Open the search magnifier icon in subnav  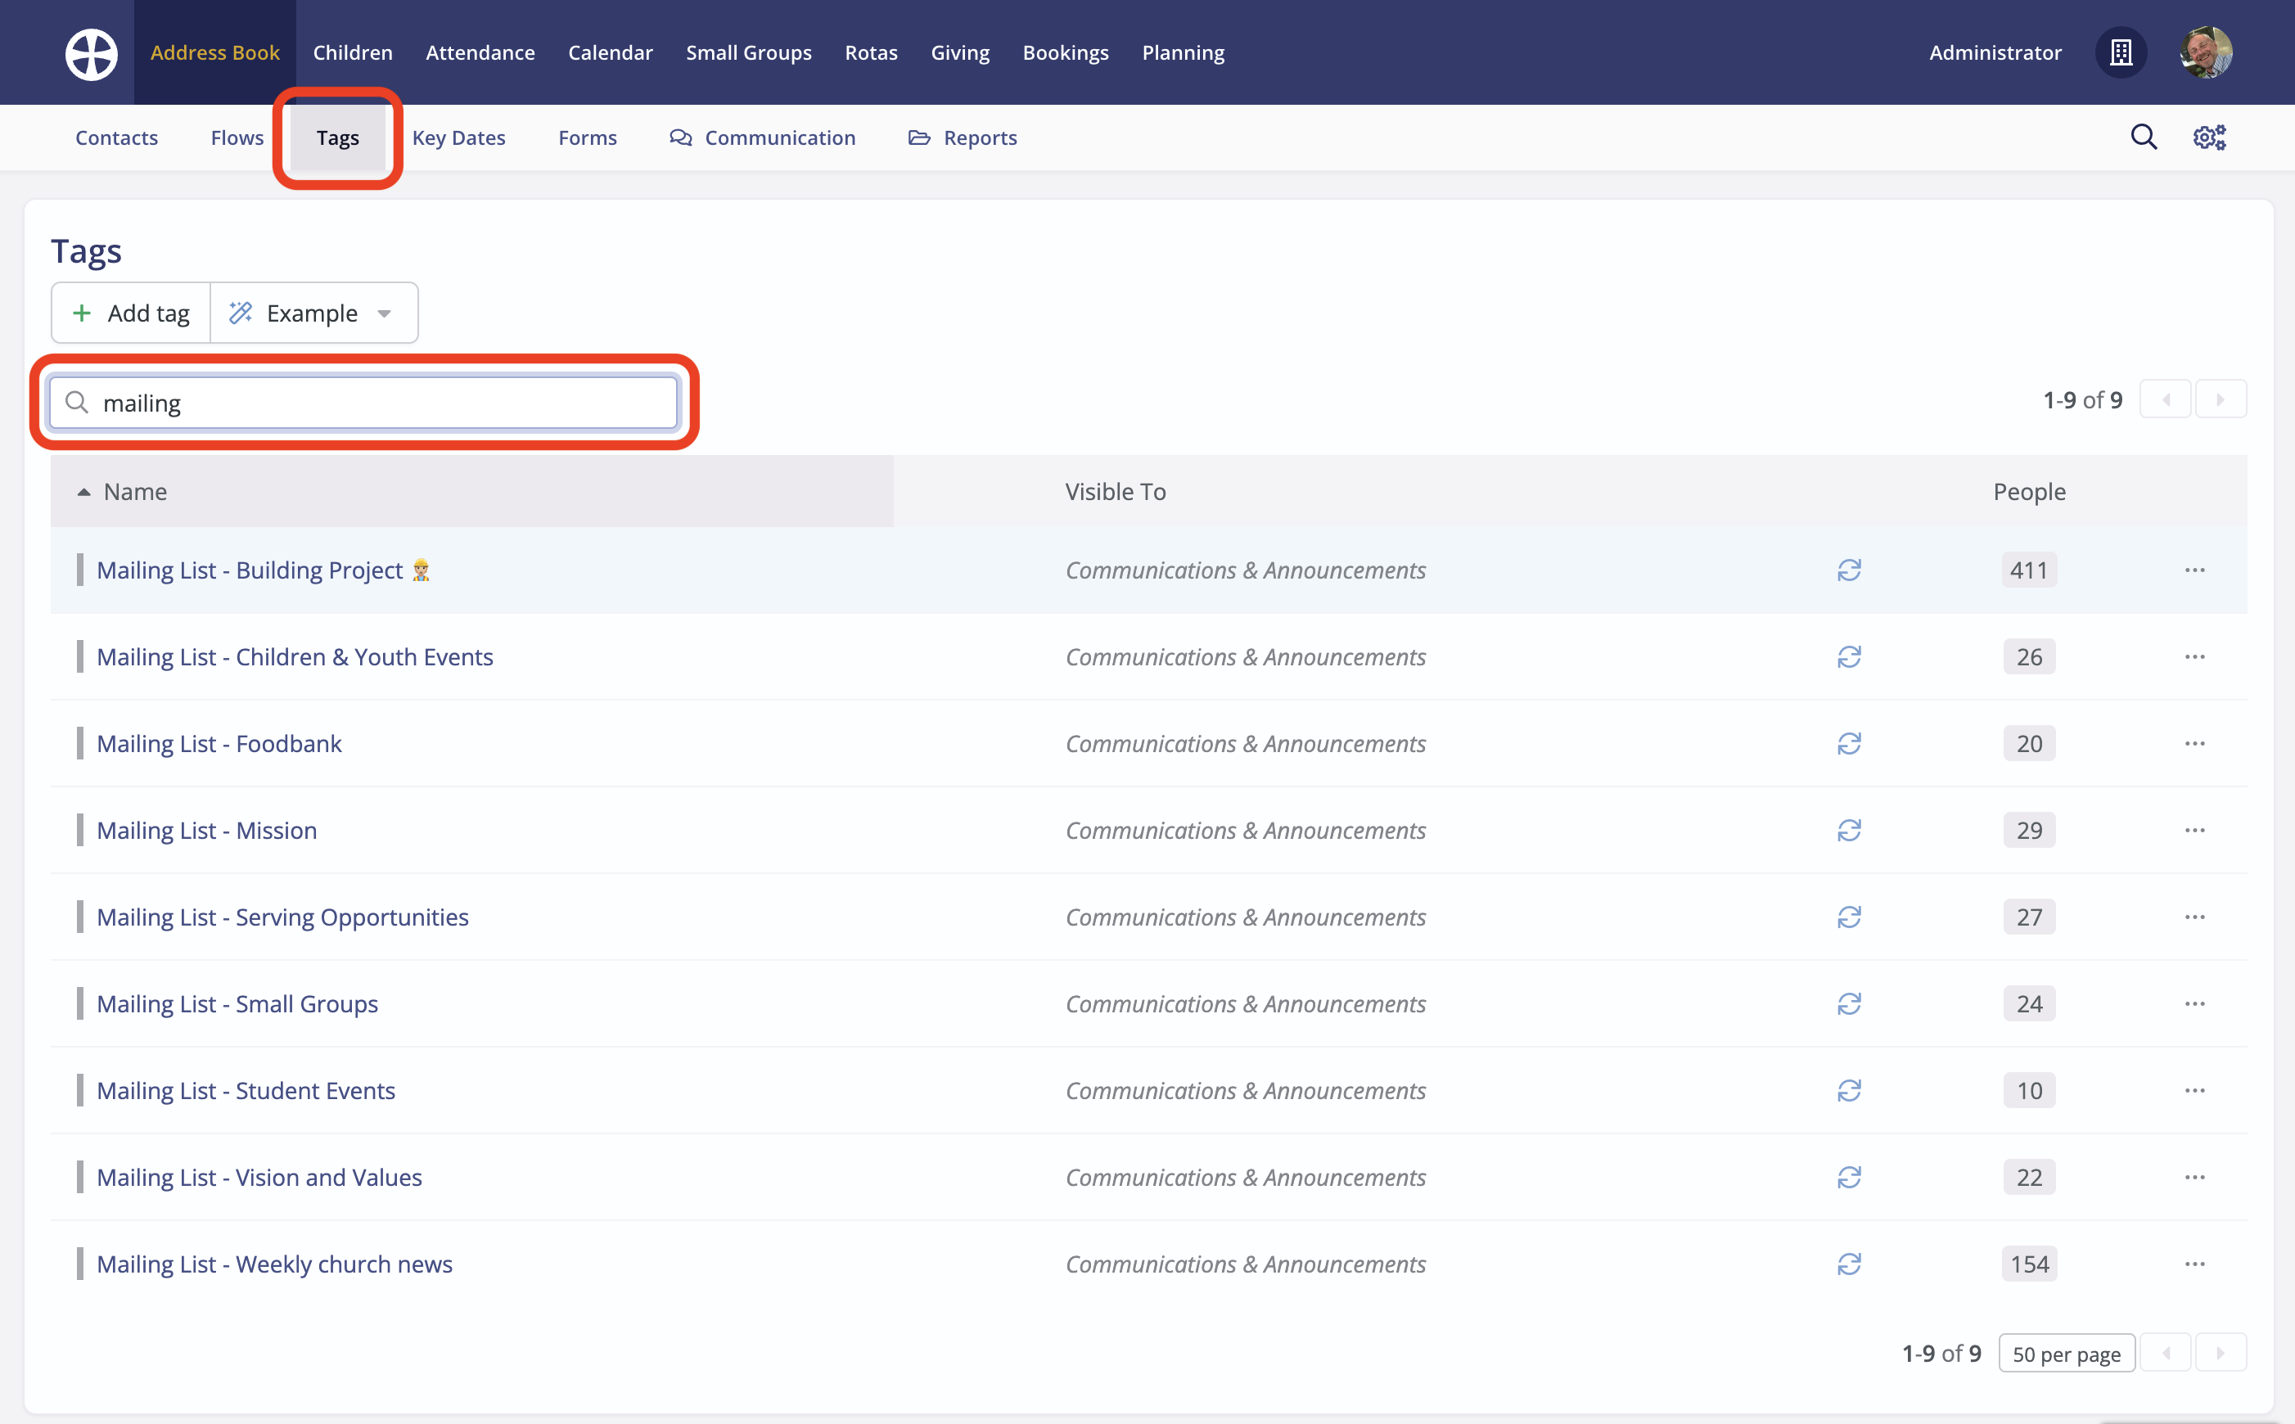(2144, 137)
